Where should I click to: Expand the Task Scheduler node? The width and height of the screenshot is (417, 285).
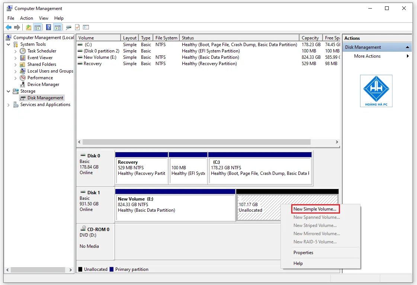click(x=15, y=51)
